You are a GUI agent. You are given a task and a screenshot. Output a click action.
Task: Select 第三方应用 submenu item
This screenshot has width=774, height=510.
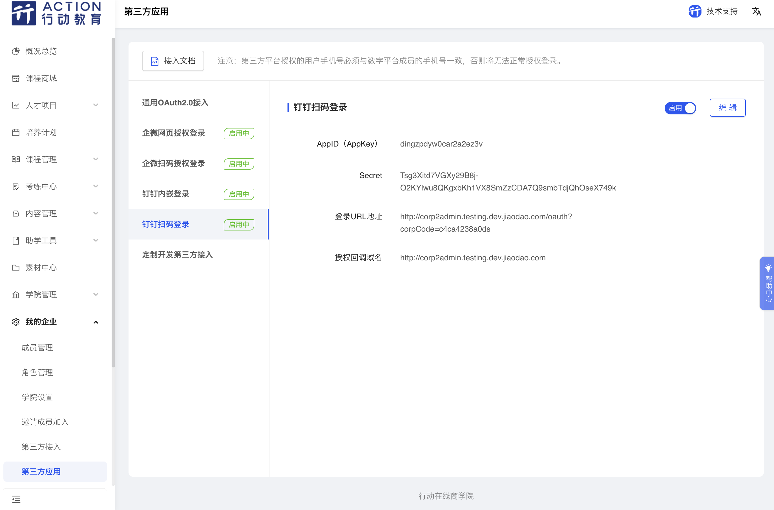point(55,472)
